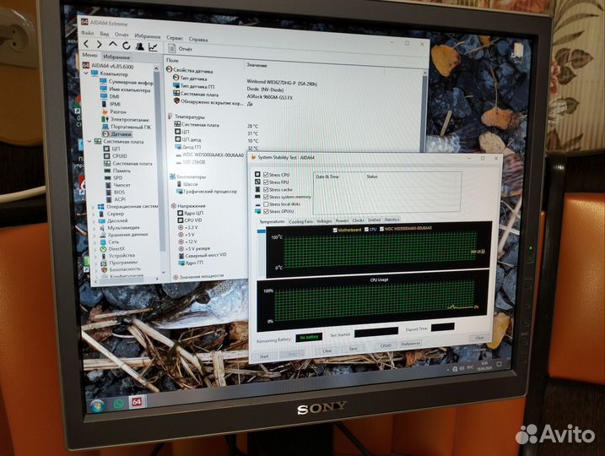This screenshot has height=456, width=605.
Task: Switch to the Cooling Fans tab
Action: click(x=300, y=221)
